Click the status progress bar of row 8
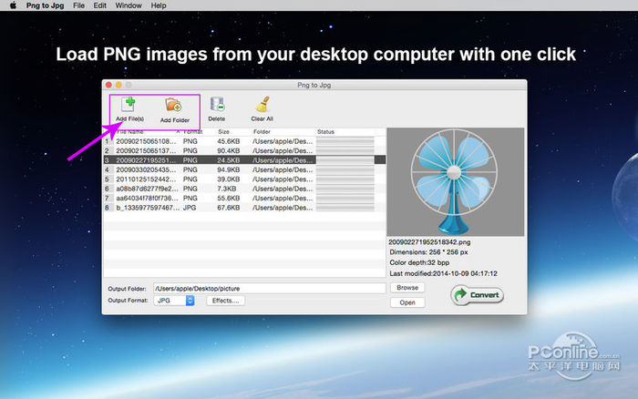 (345, 208)
